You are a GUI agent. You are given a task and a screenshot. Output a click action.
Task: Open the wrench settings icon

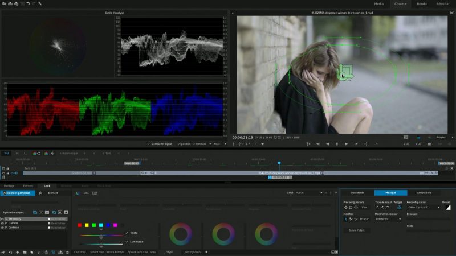pos(40,3)
